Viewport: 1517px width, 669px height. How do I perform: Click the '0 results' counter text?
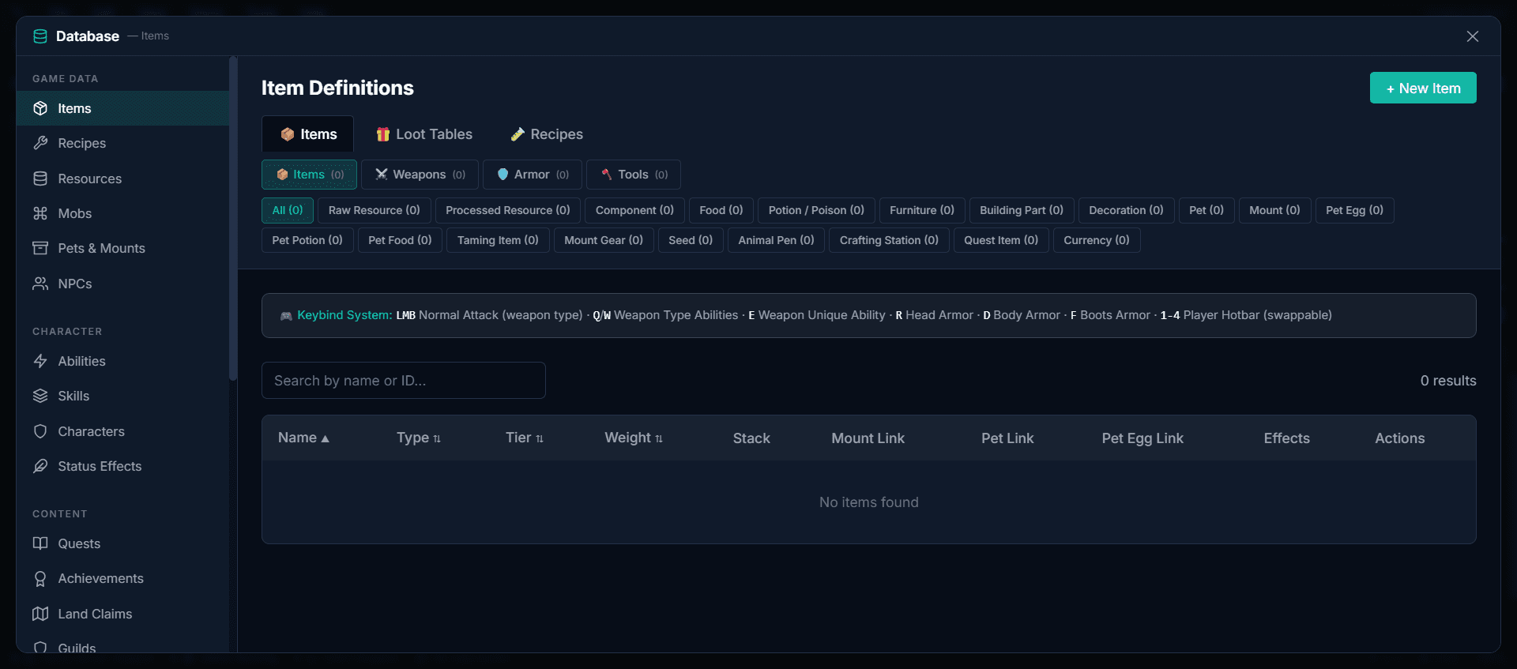[1448, 381]
